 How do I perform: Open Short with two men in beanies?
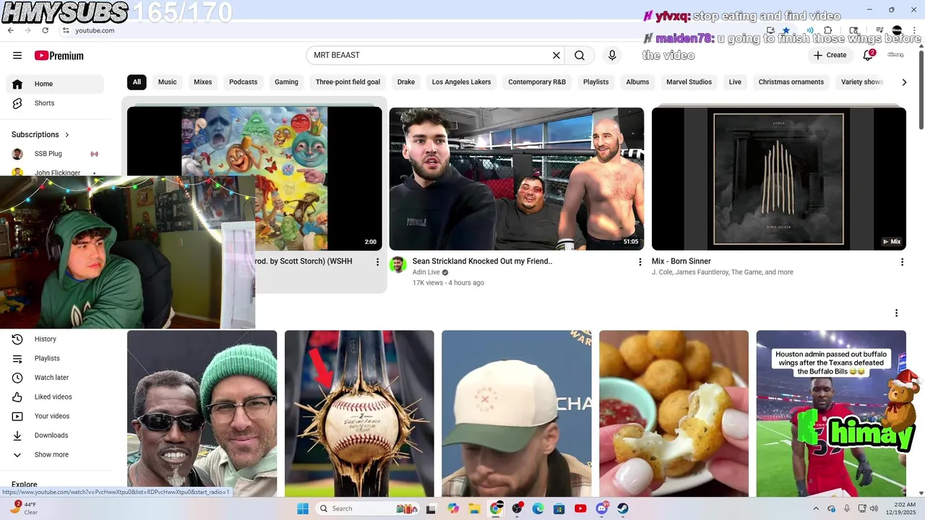coord(202,413)
